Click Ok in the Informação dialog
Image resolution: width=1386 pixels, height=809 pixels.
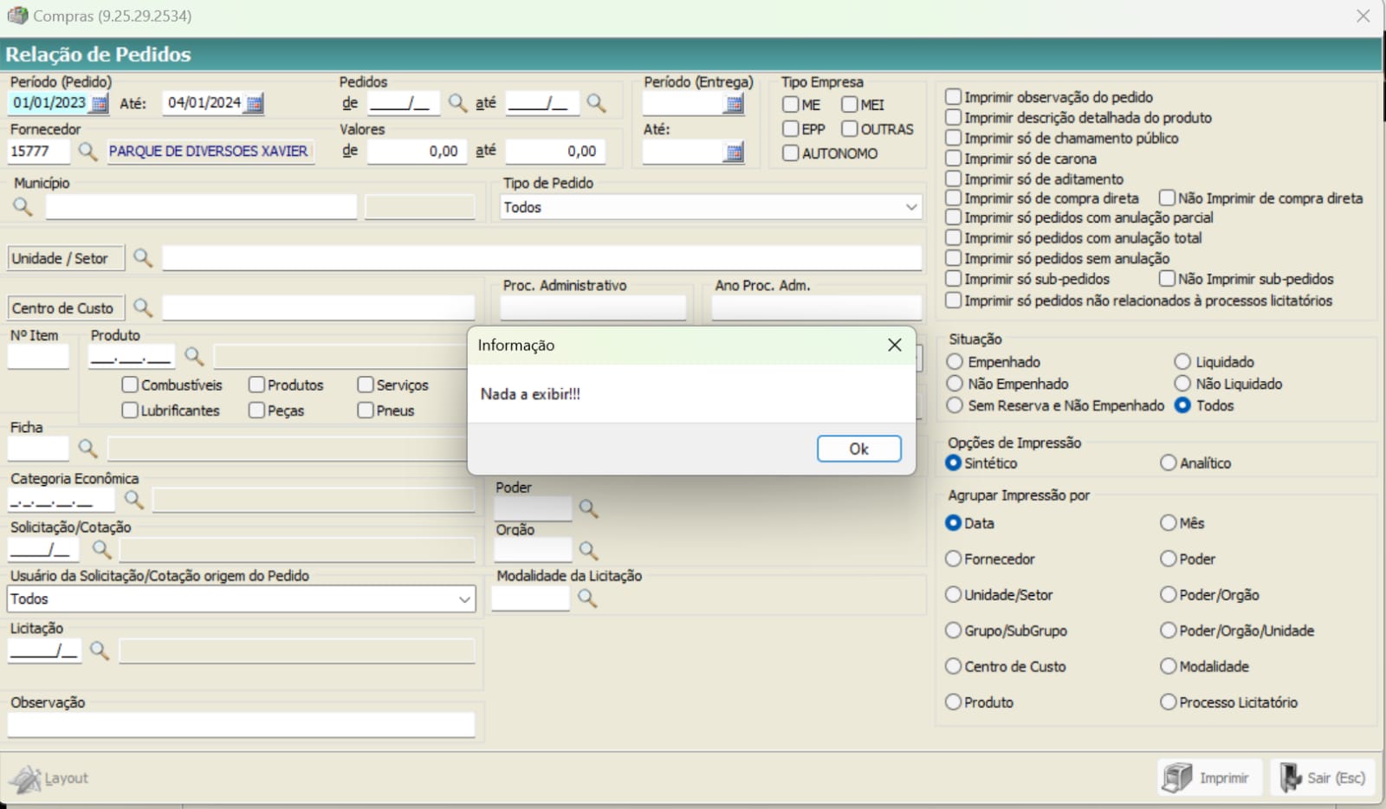(858, 449)
